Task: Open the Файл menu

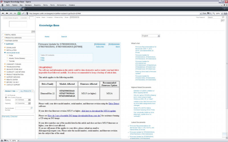Action: point(8,5)
